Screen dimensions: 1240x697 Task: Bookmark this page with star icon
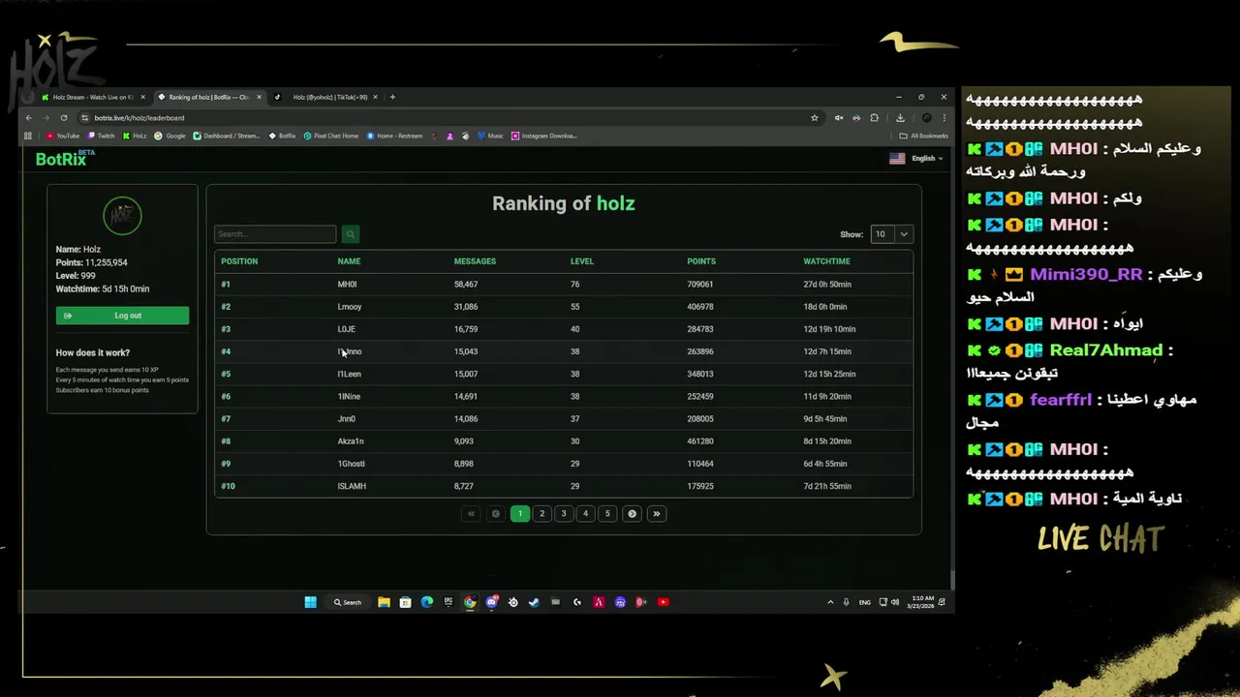815,118
